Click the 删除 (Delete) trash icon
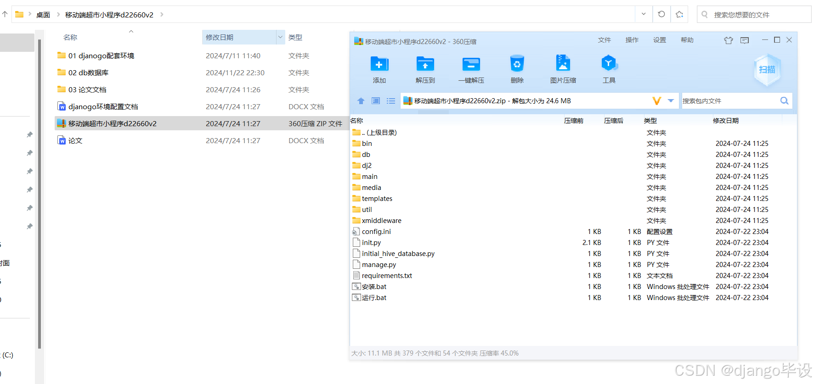Screen dimensions: 814x384 pyautogui.click(x=517, y=64)
